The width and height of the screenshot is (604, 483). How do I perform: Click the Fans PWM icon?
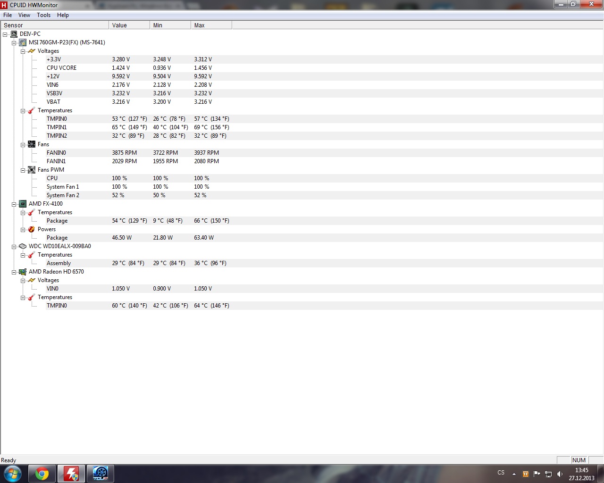pyautogui.click(x=32, y=170)
